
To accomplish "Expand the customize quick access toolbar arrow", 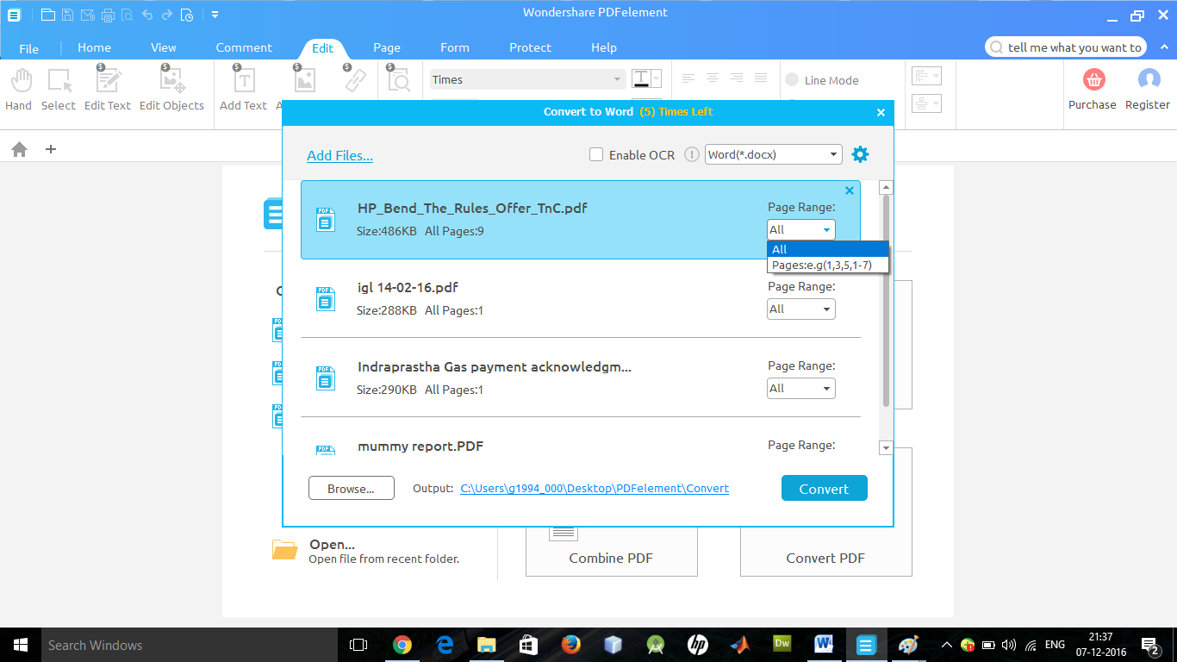I will pyautogui.click(x=215, y=15).
